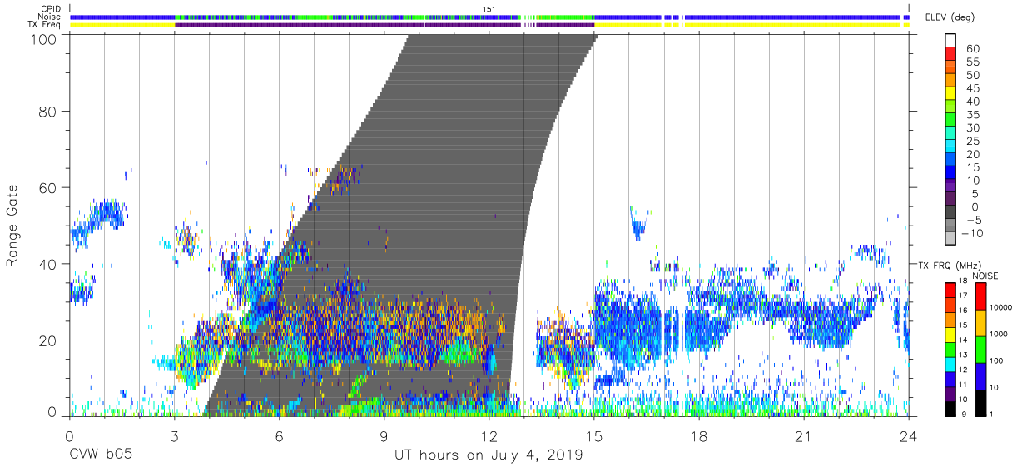Click the '35' label on ELEV color bar

click(x=972, y=115)
